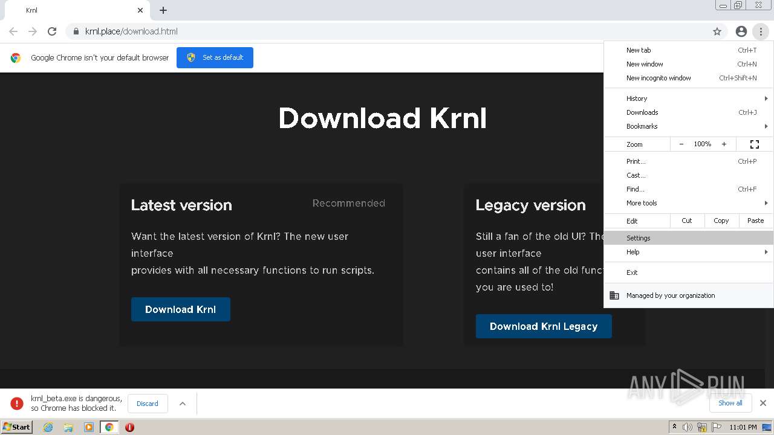This screenshot has width=774, height=435.
Task: Reload the krnl.place page
Action: [x=52, y=31]
